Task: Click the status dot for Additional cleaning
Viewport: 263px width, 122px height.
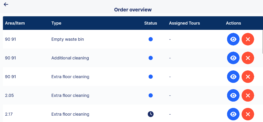Action: 151,58
